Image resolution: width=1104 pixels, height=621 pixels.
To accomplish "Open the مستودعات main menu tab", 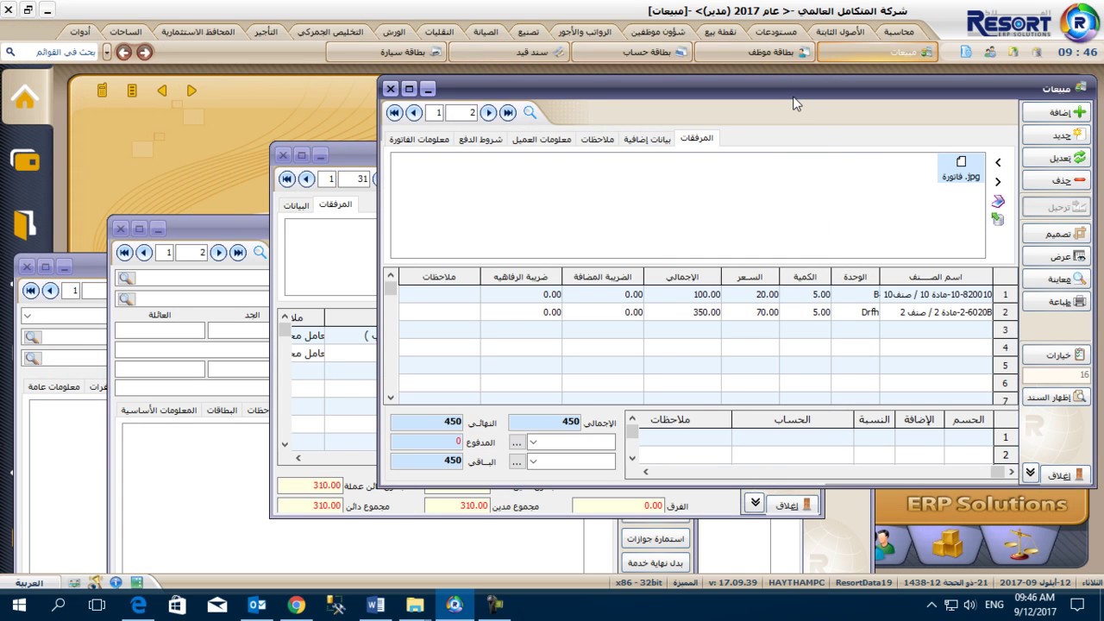I will tap(775, 32).
